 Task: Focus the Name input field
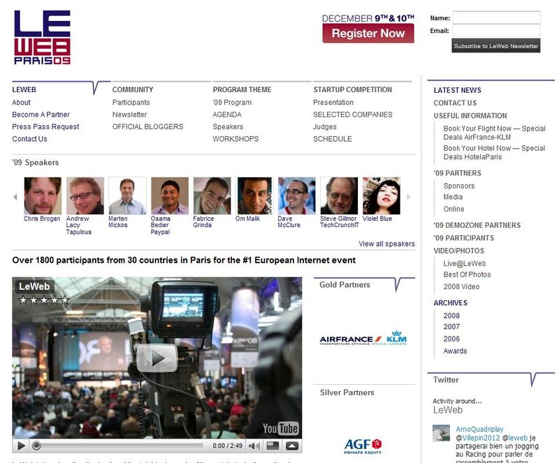[497, 17]
